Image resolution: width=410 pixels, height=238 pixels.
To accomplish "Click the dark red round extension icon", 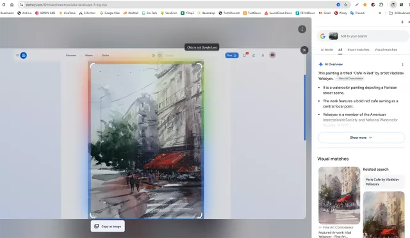I will pos(373,4).
